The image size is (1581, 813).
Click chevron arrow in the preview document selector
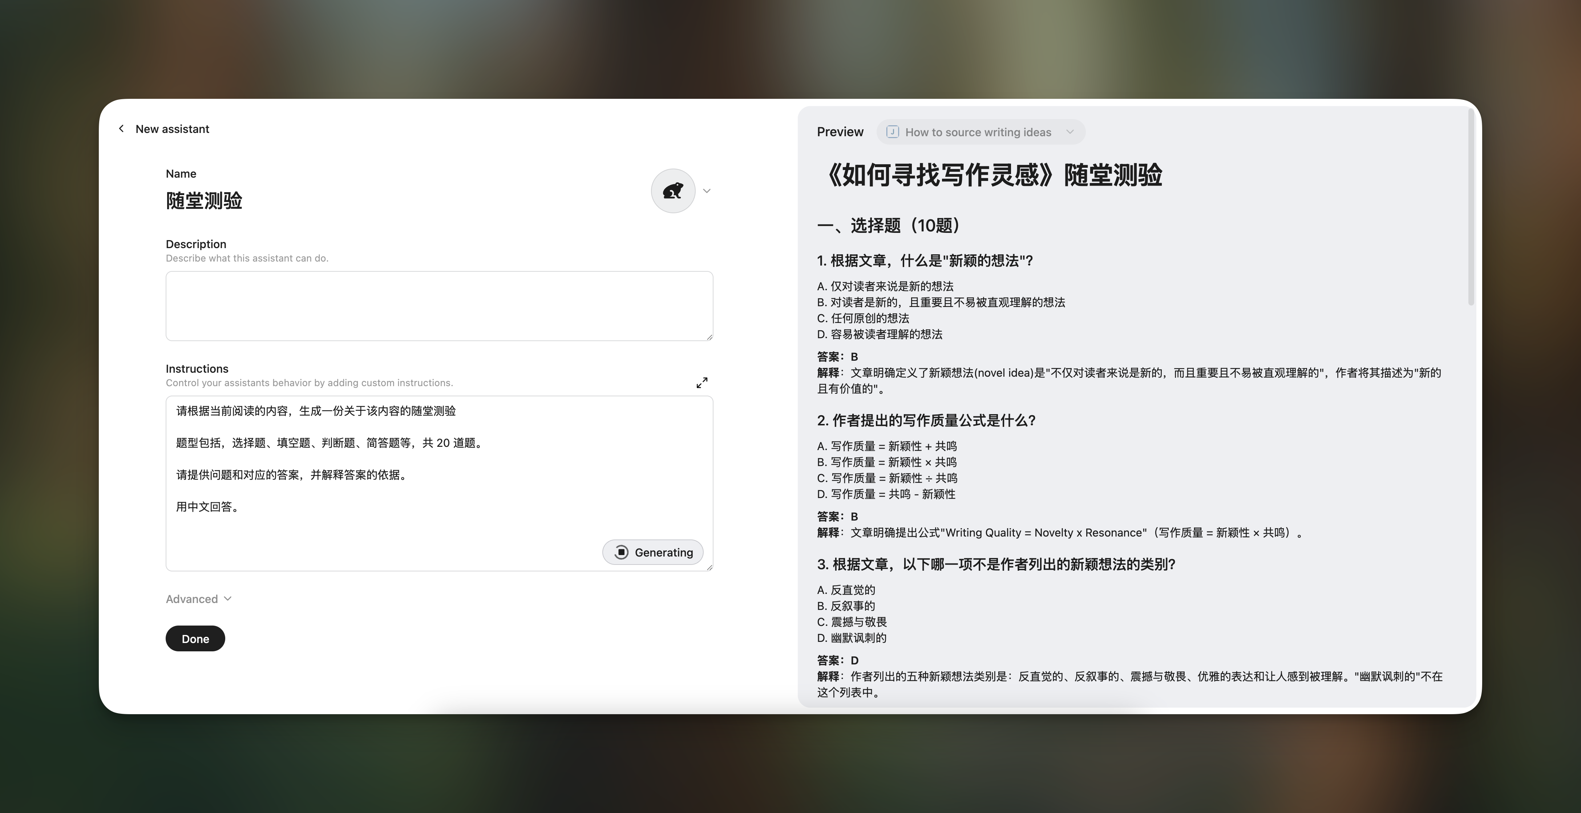pos(1070,132)
